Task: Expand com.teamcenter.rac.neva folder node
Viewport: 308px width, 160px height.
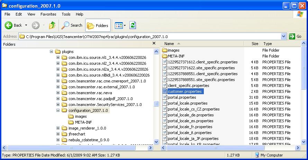Action: (58, 93)
